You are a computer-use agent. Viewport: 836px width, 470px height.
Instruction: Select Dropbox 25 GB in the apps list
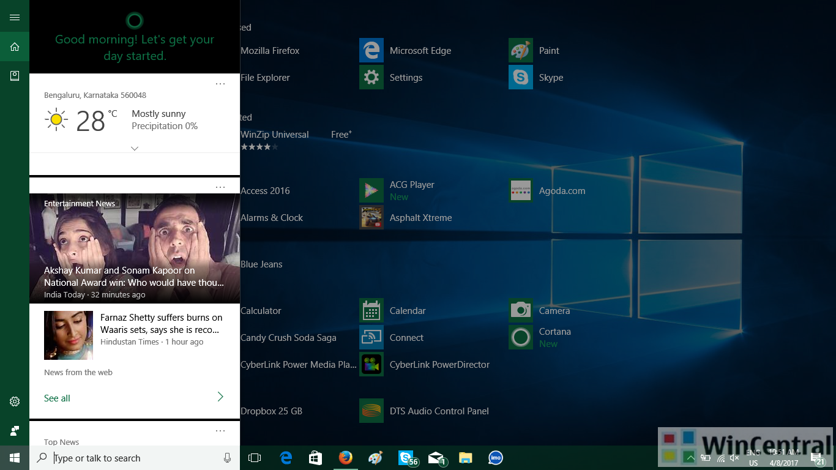(271, 411)
